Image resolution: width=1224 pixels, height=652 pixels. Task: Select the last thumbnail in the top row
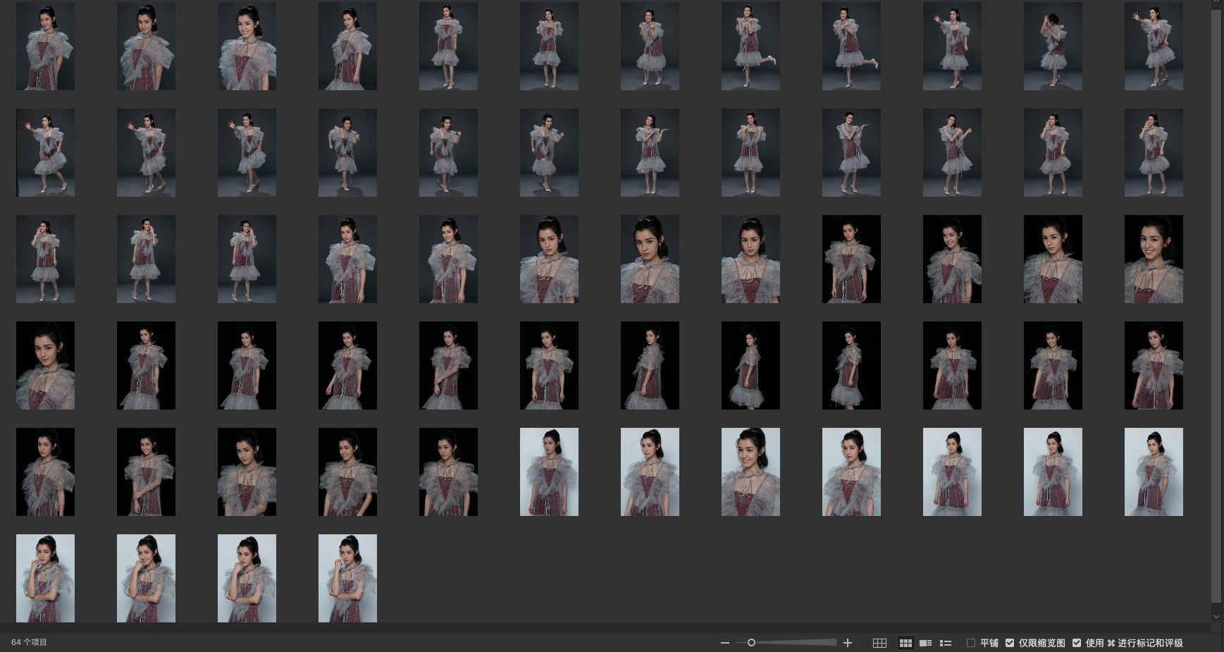(1154, 46)
